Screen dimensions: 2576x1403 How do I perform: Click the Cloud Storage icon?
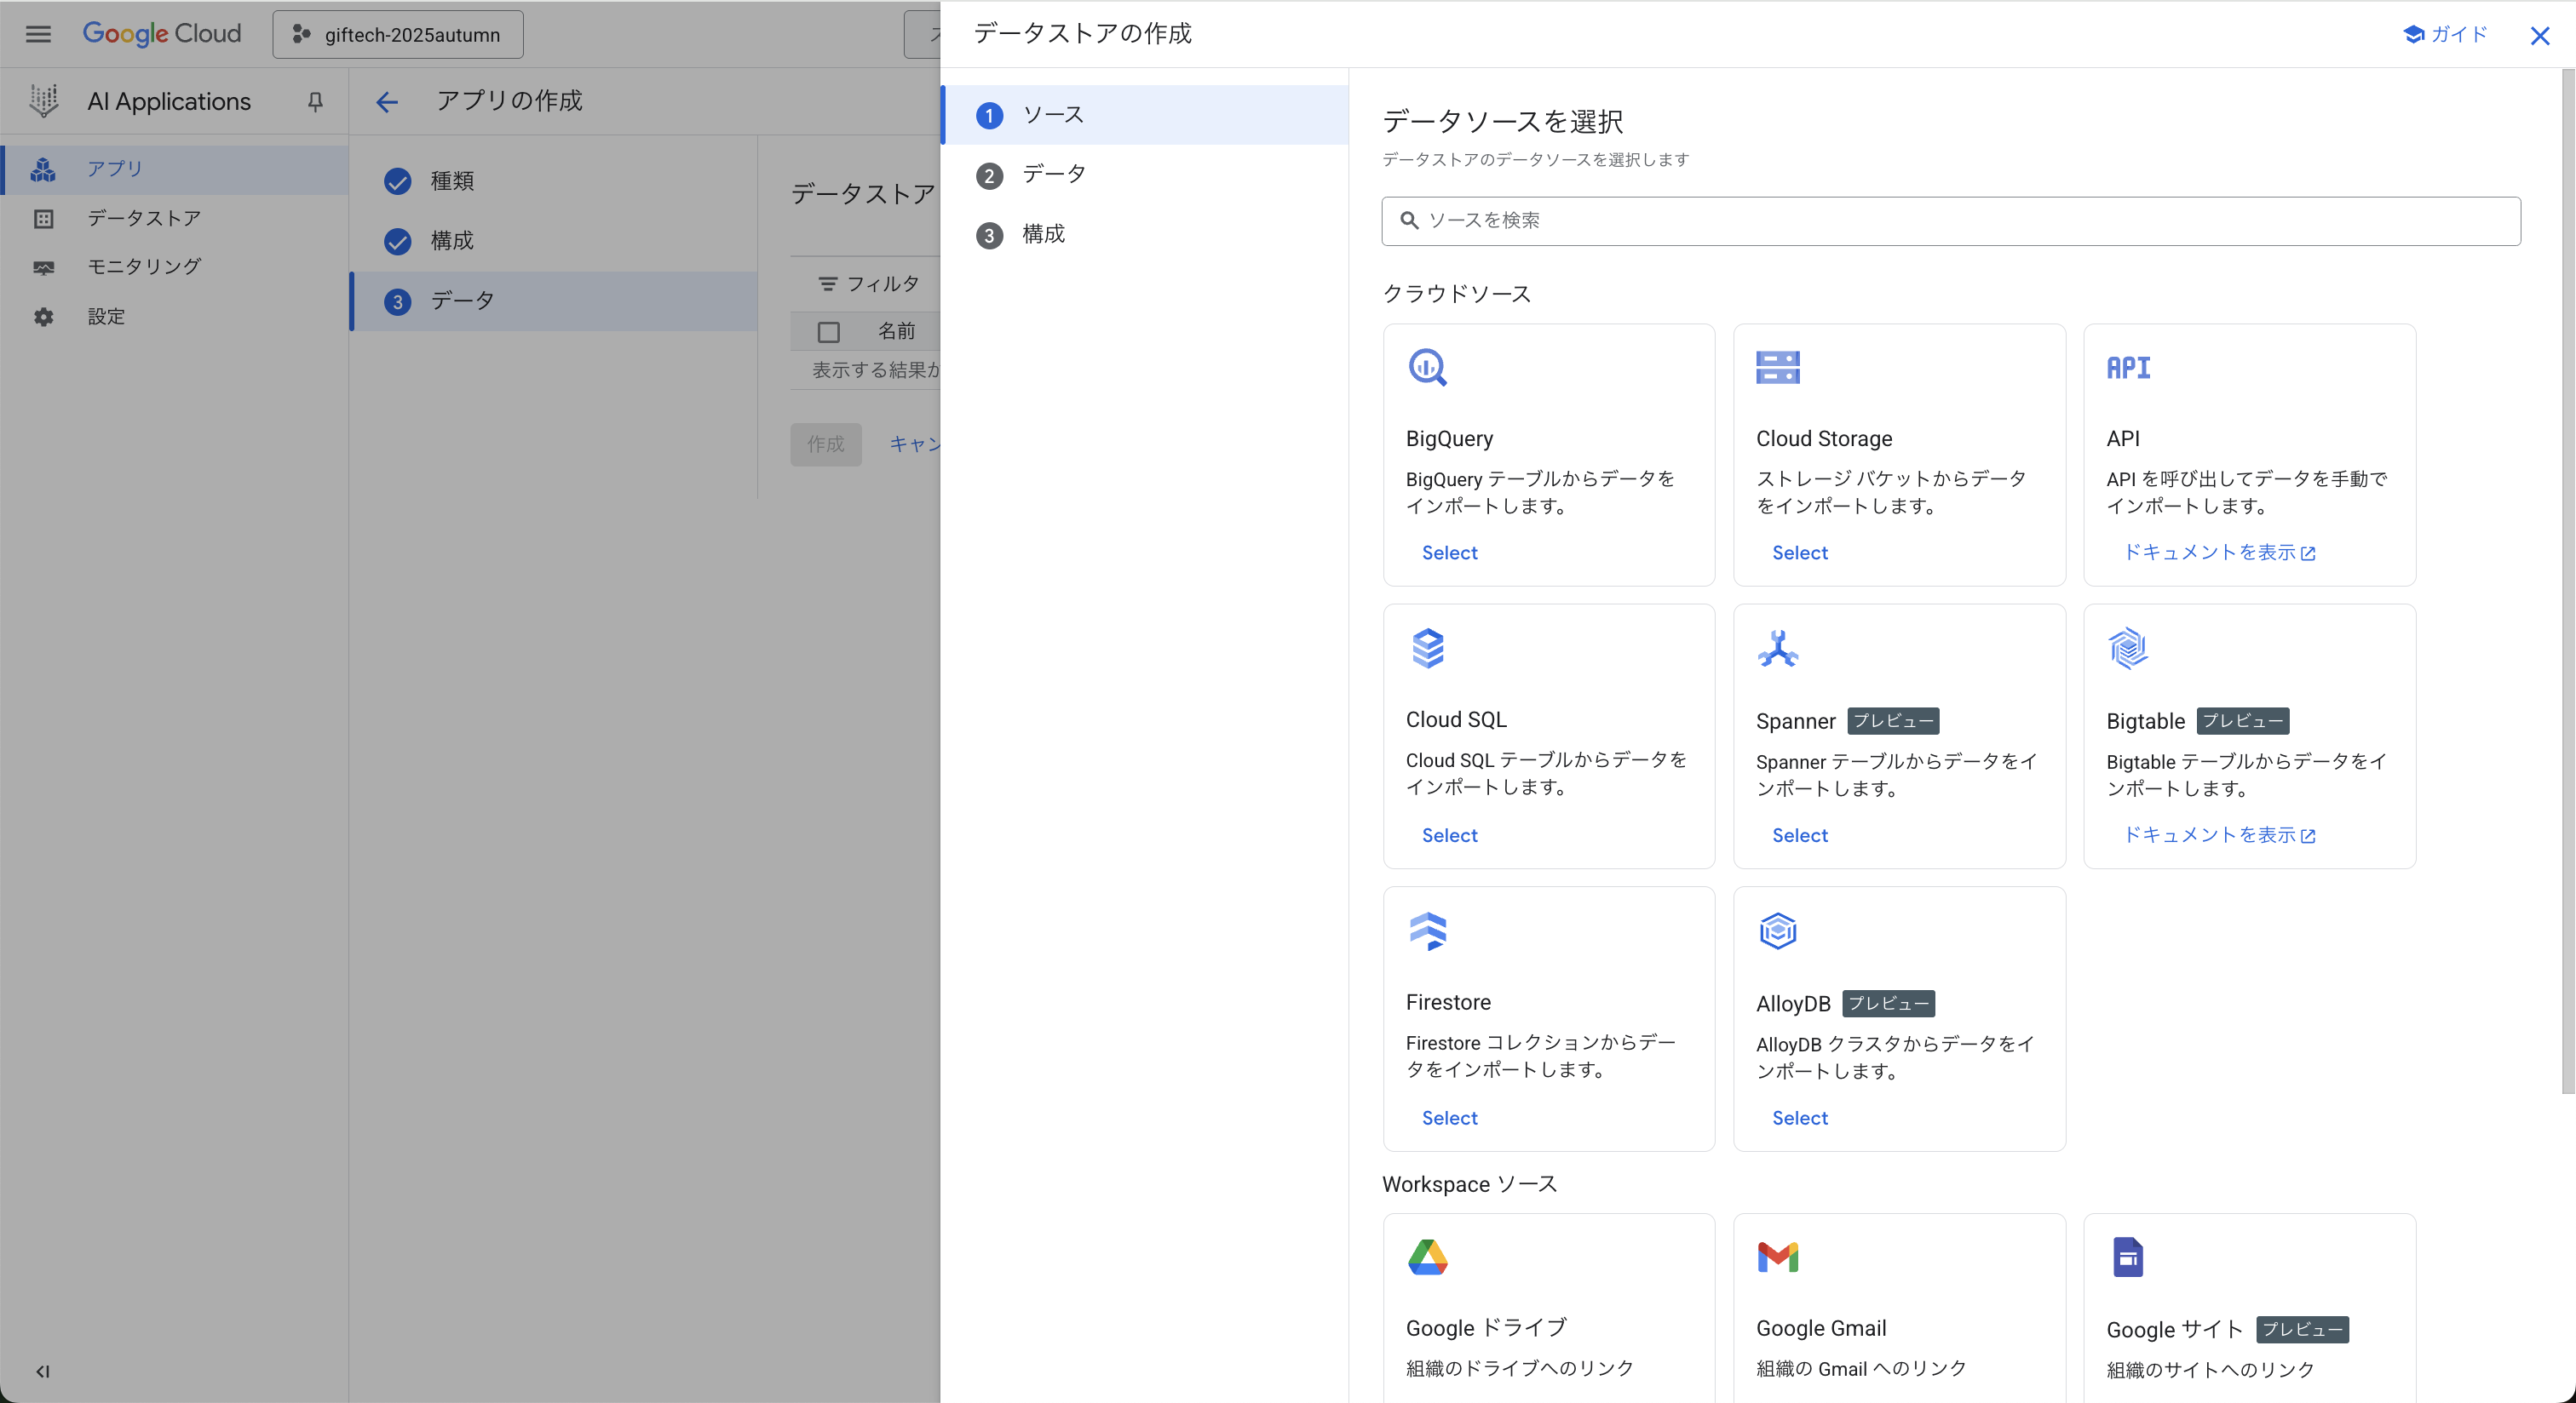tap(1779, 367)
